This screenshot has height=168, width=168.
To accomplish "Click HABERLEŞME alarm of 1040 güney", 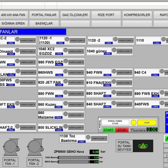I will click(x=124, y=51).
